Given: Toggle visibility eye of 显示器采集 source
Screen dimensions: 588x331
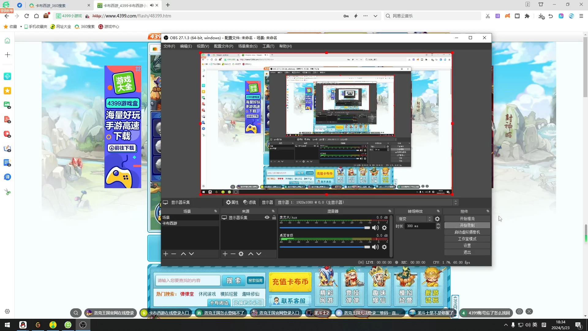Looking at the screenshot, I should coord(267,217).
